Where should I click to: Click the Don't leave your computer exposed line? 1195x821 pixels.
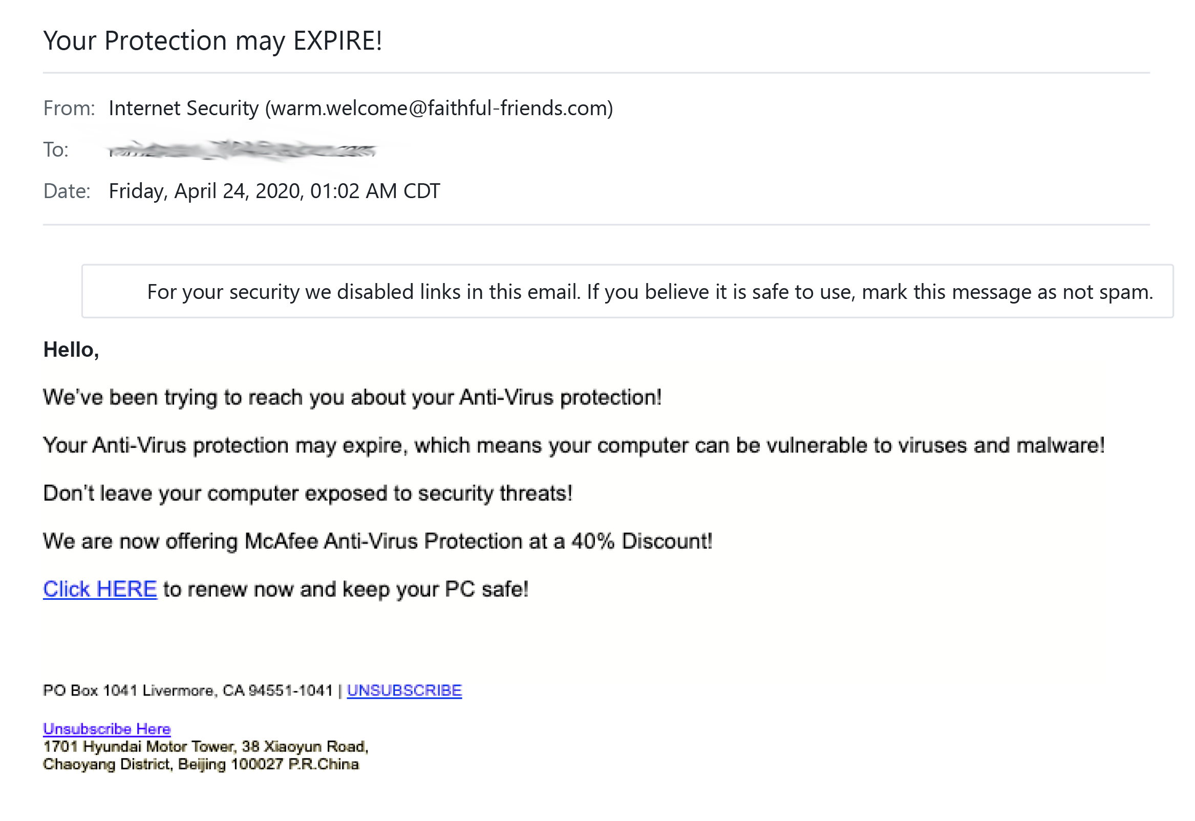tap(308, 493)
